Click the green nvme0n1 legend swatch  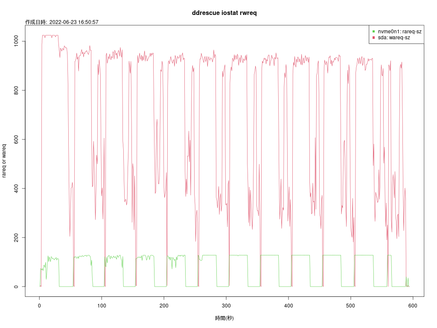click(374, 32)
